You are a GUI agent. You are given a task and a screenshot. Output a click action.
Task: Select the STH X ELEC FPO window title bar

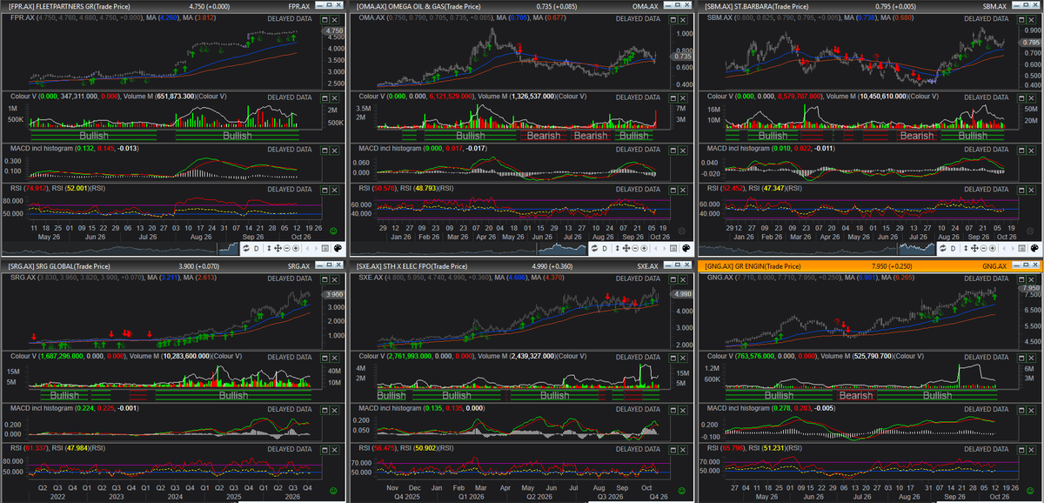click(522, 265)
